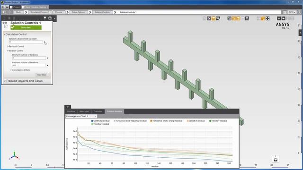Toggle Velocity Z residual legend entry

pyautogui.click(x=100, y=124)
